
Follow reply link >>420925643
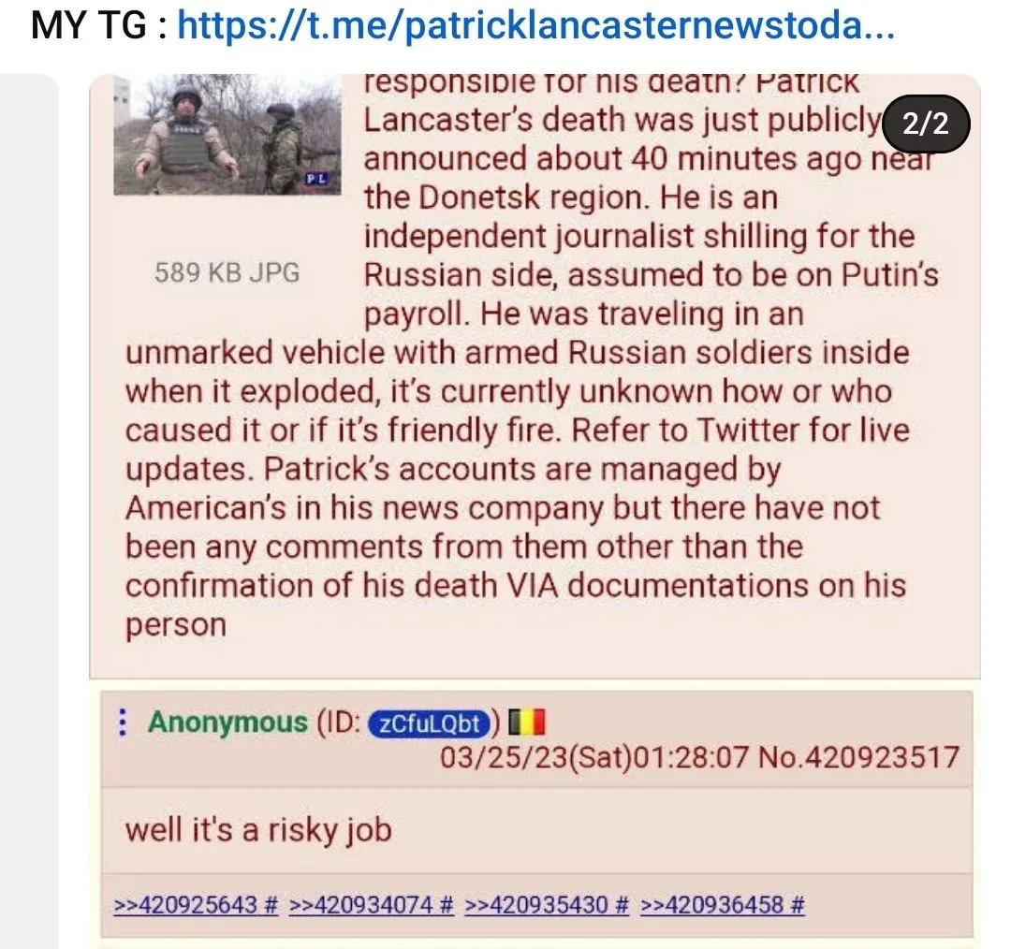click(186, 904)
